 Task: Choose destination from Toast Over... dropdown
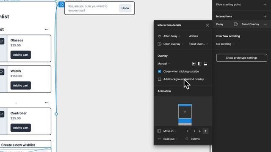(x=199, y=44)
